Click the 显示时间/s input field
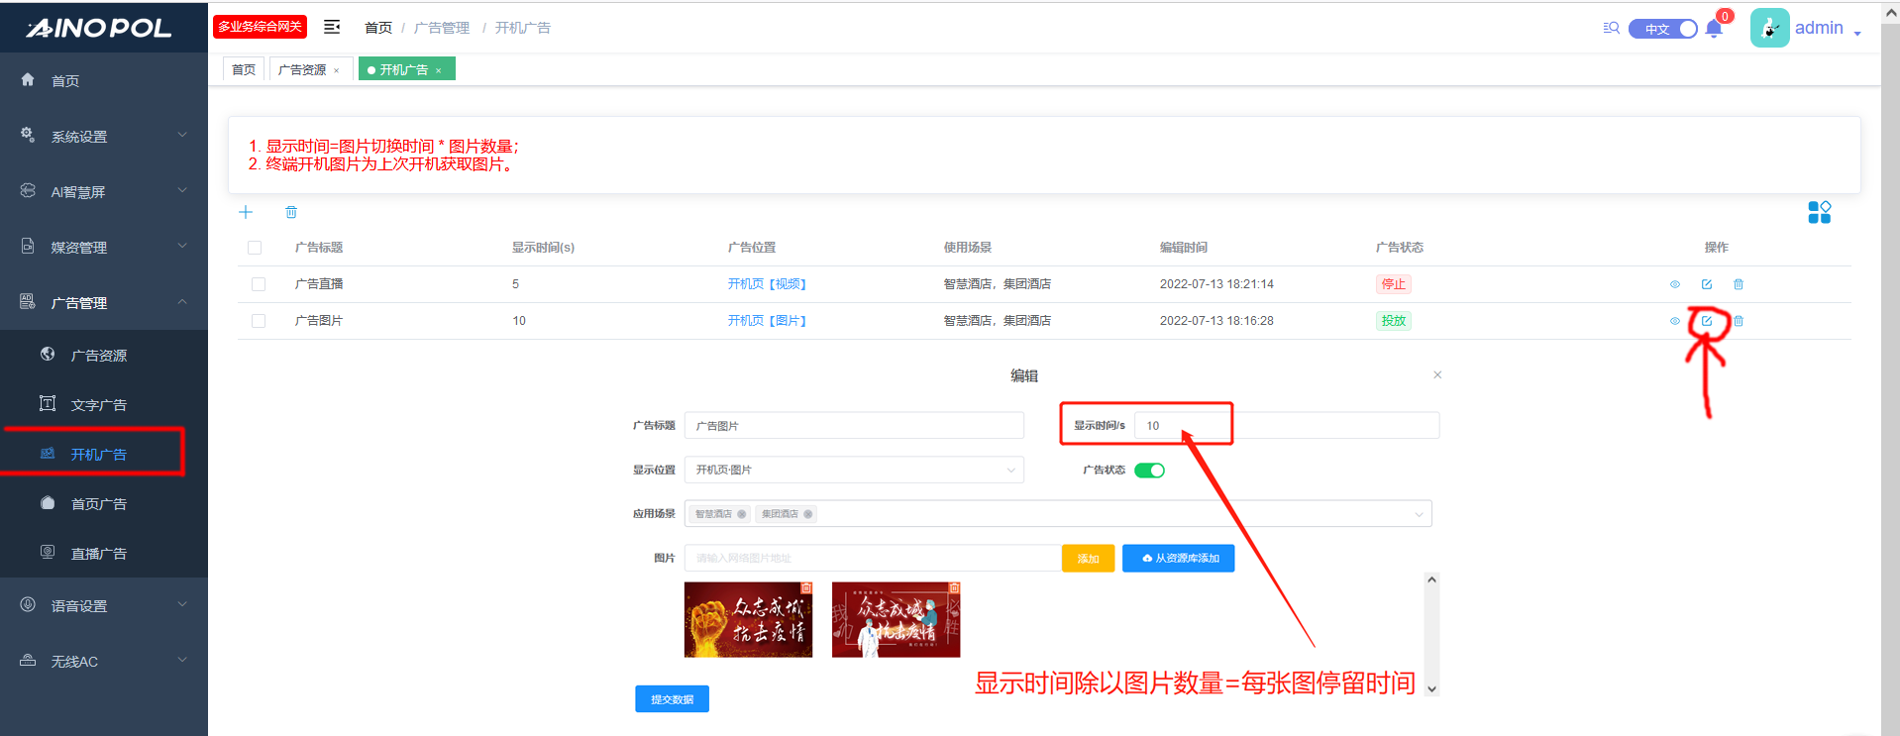 click(x=1286, y=426)
